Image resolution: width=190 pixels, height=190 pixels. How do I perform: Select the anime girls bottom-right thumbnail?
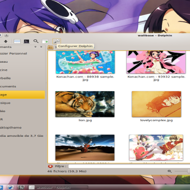[x=156, y=148]
